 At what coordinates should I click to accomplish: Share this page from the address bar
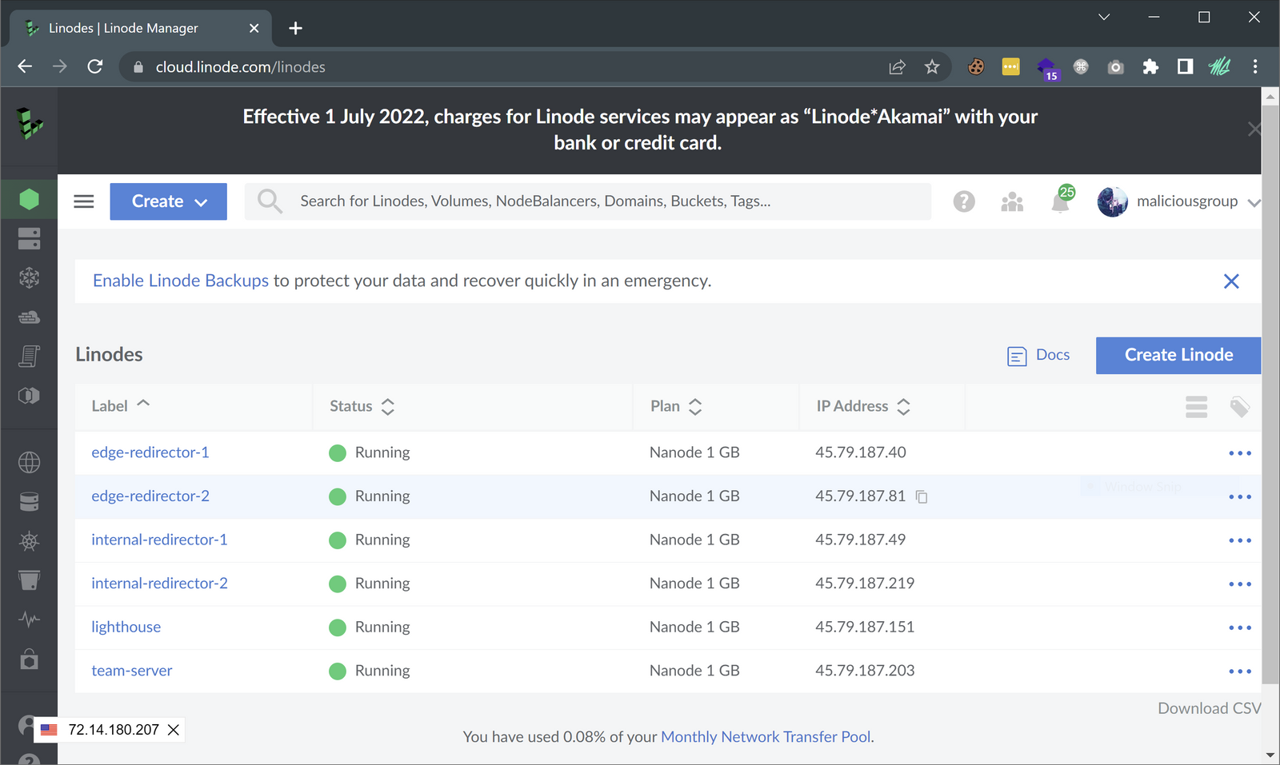coord(898,67)
